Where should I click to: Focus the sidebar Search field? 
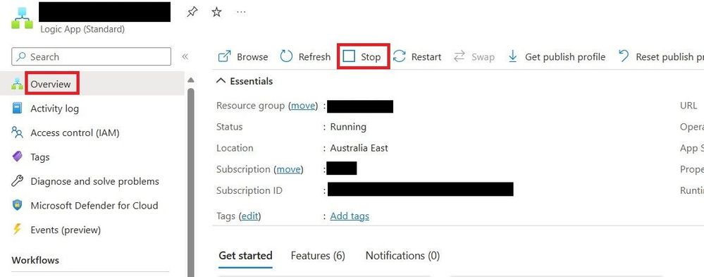pos(91,56)
